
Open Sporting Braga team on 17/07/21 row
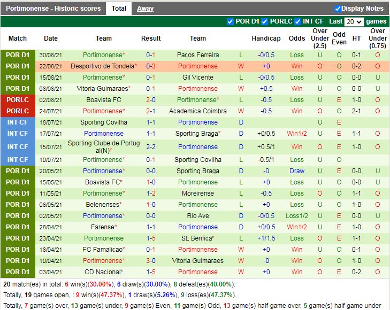pyautogui.click(x=198, y=134)
